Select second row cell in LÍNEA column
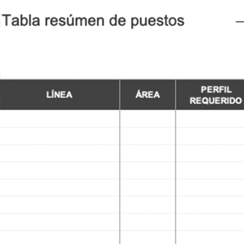 coord(59,136)
